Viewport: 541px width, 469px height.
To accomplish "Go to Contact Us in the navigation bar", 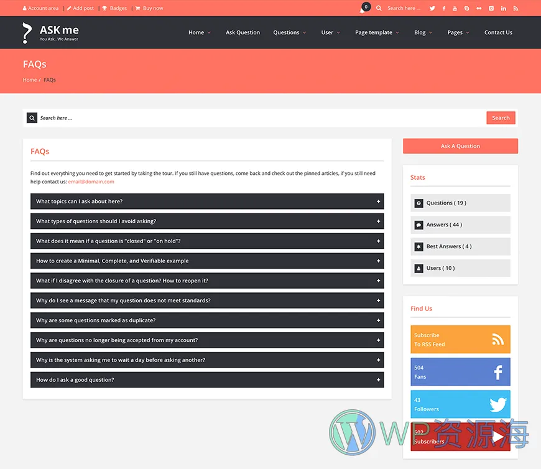I will click(x=498, y=32).
